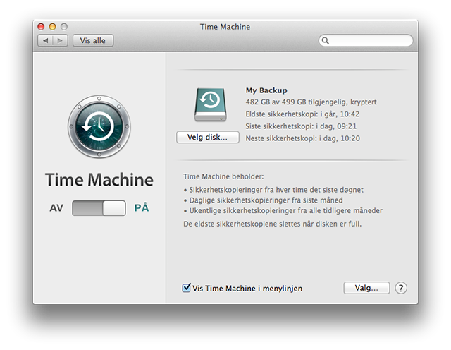
Task: Click the Time Machine beholder: heading
Action: pyautogui.click(x=223, y=176)
